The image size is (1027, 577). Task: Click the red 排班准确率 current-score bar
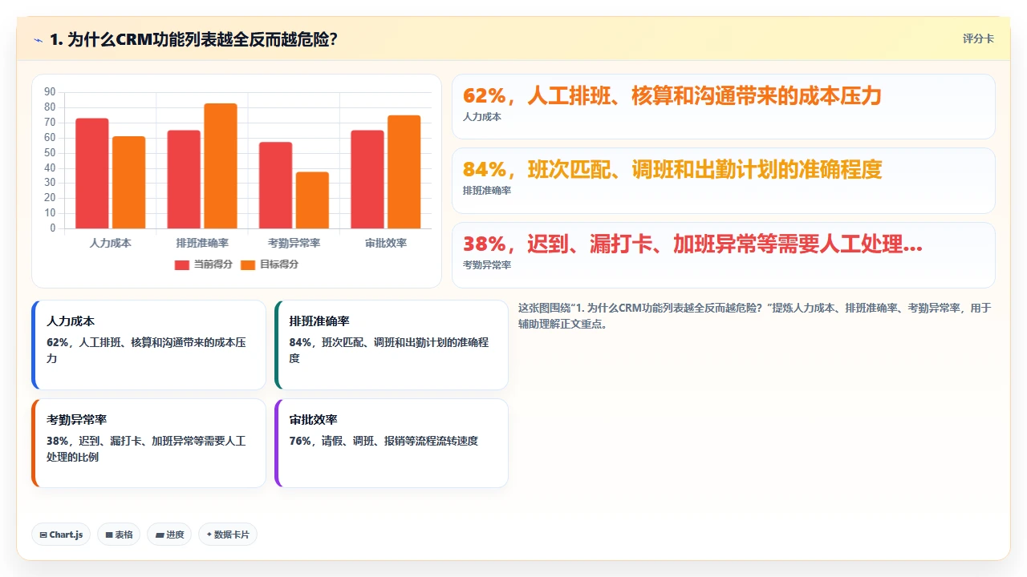(x=184, y=180)
